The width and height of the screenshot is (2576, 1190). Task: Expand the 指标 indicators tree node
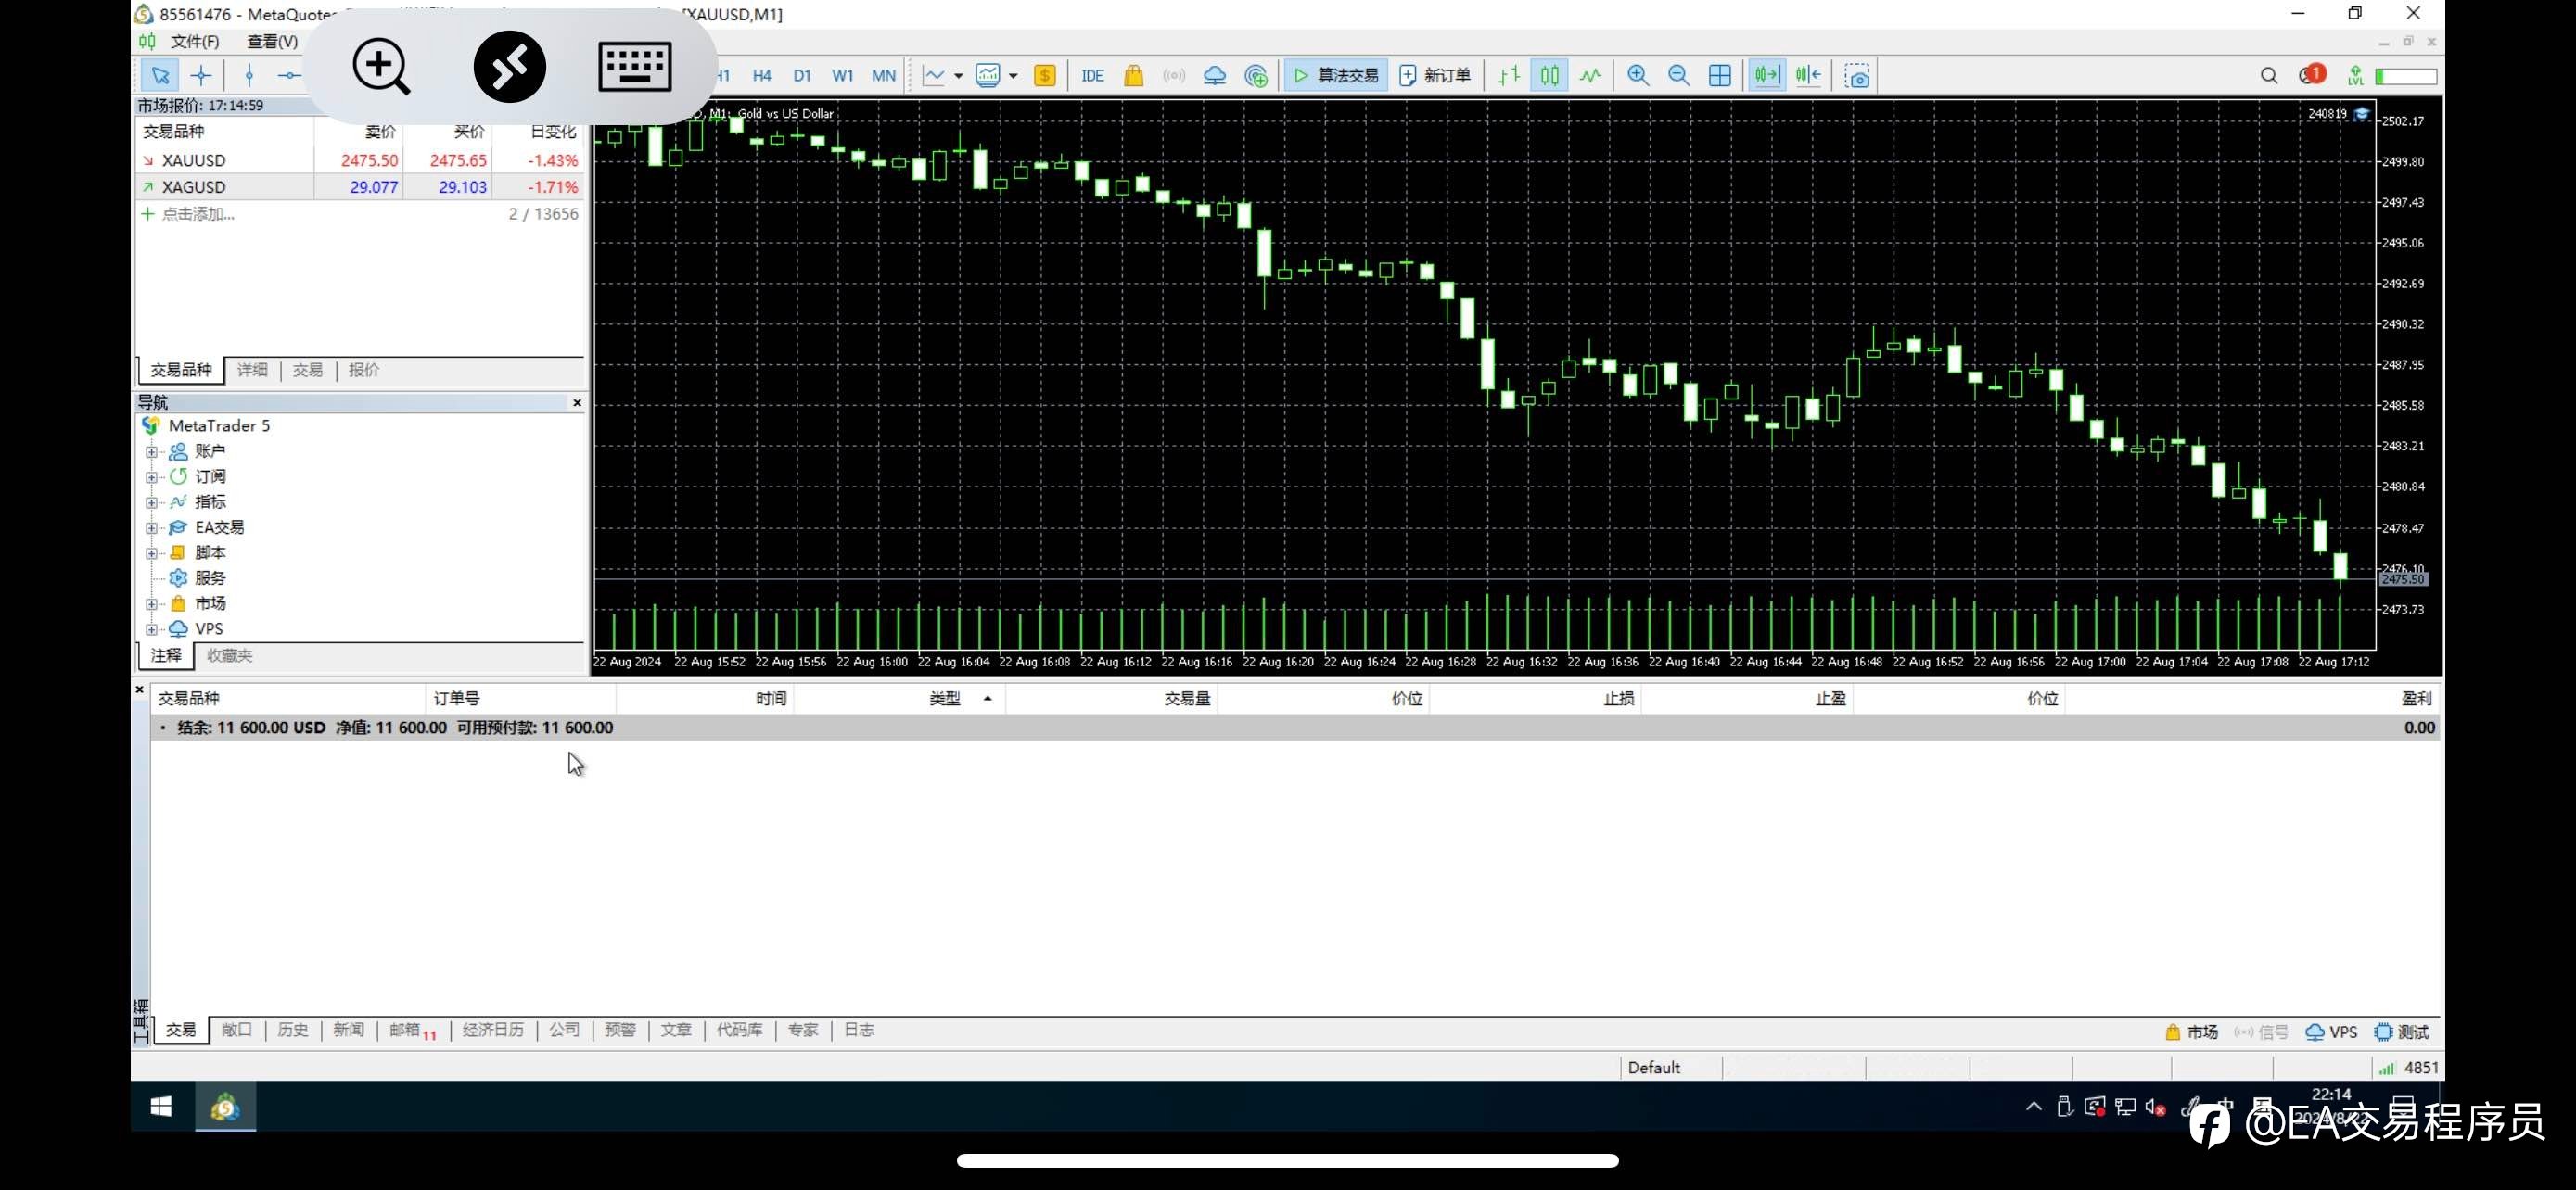tap(152, 501)
